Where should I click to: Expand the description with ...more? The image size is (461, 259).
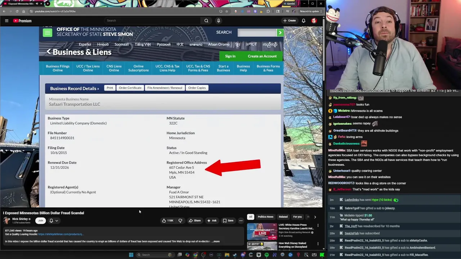pyautogui.click(x=216, y=241)
